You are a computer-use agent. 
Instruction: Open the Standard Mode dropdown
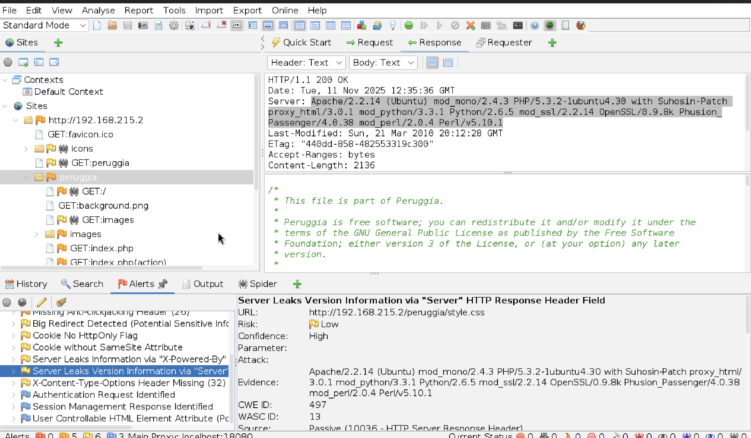click(x=44, y=25)
